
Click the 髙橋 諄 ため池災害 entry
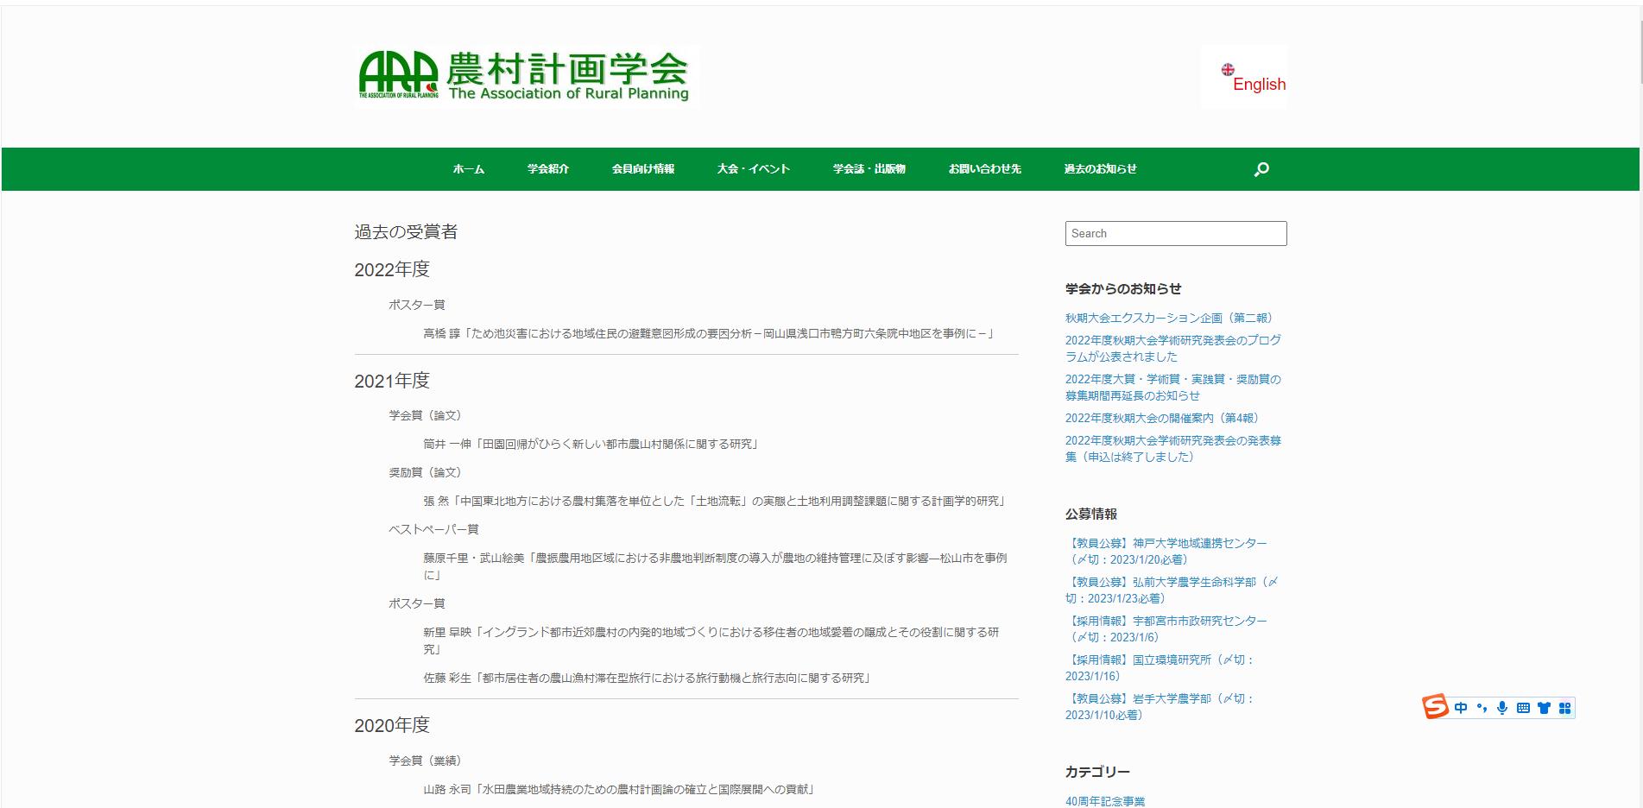[x=710, y=333]
